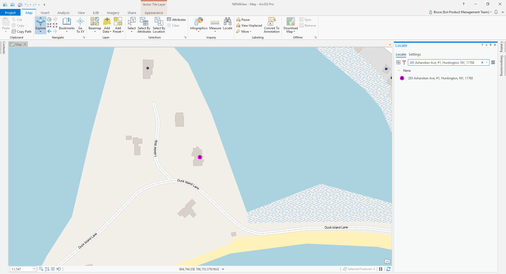
Task: Open the Navigate group options launcher
Action: (84, 37)
